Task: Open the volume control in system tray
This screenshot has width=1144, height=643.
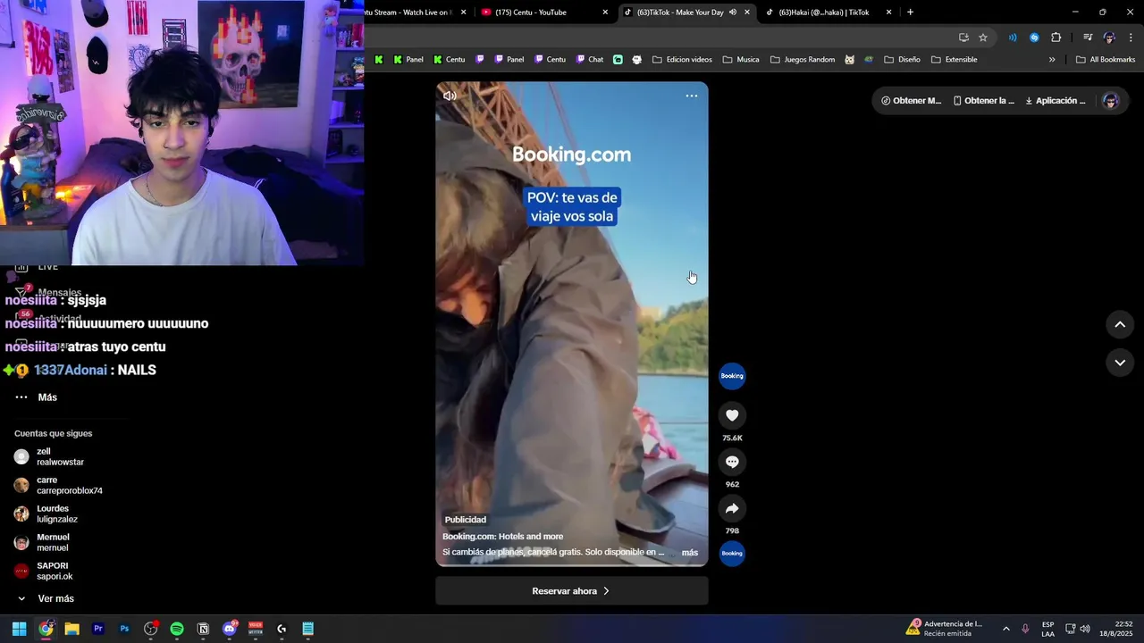Action: point(1085,629)
